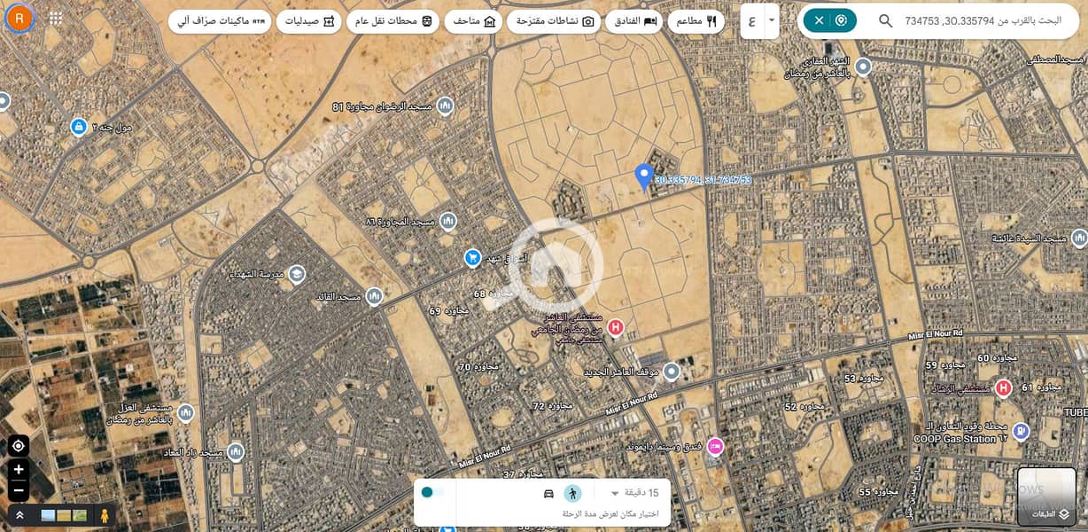Select the مول جنه ٢ mall marker

79,127
